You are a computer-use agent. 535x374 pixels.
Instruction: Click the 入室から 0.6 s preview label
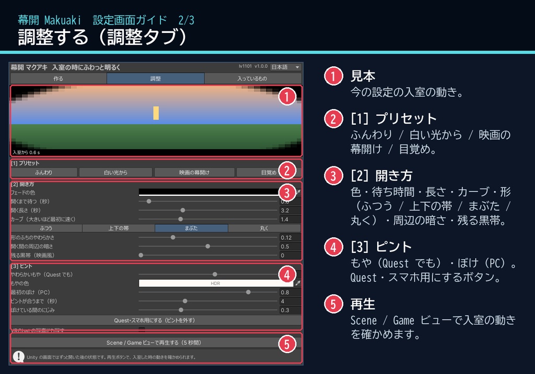coord(26,152)
